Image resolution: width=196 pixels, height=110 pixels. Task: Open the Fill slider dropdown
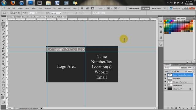194,71
